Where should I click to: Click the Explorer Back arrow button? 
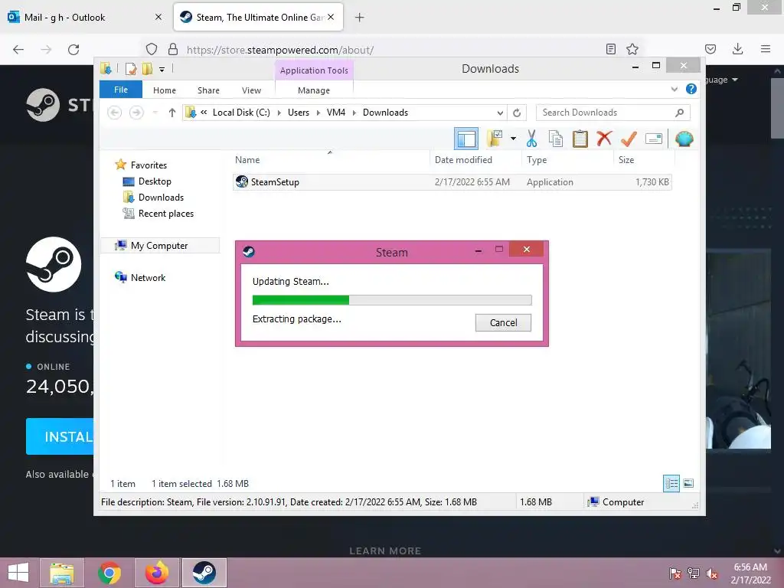point(115,113)
